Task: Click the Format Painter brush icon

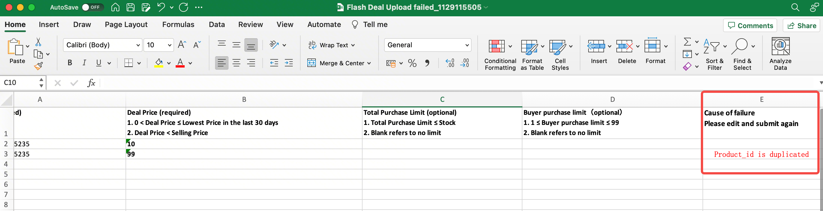Action: (x=38, y=66)
